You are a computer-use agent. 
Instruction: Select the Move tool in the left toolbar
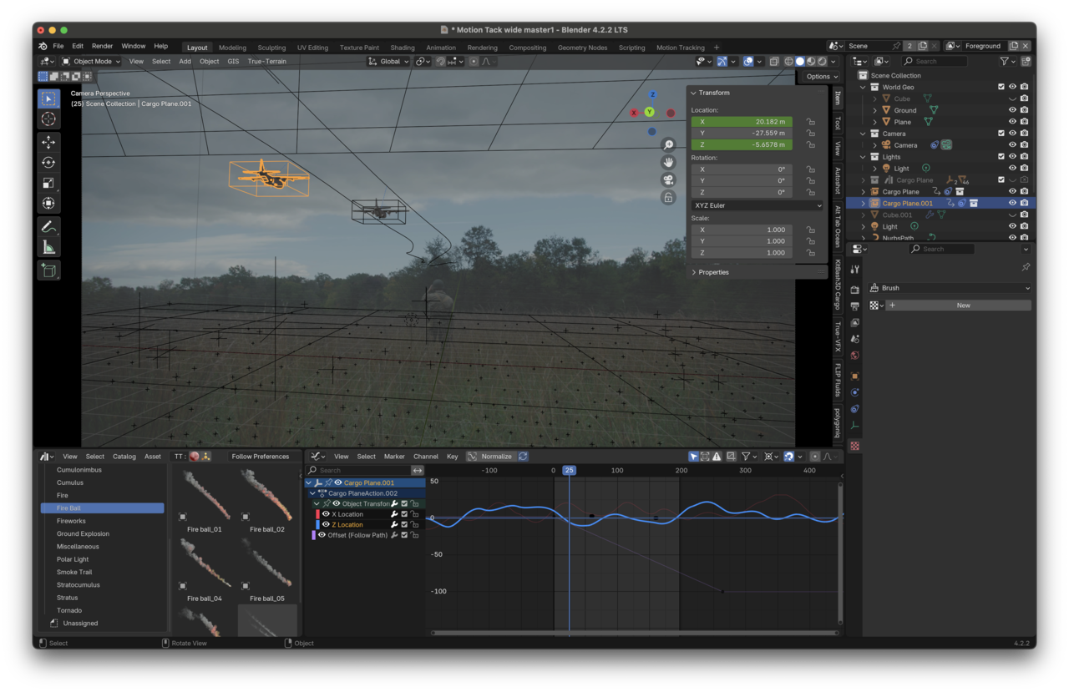[x=48, y=142]
